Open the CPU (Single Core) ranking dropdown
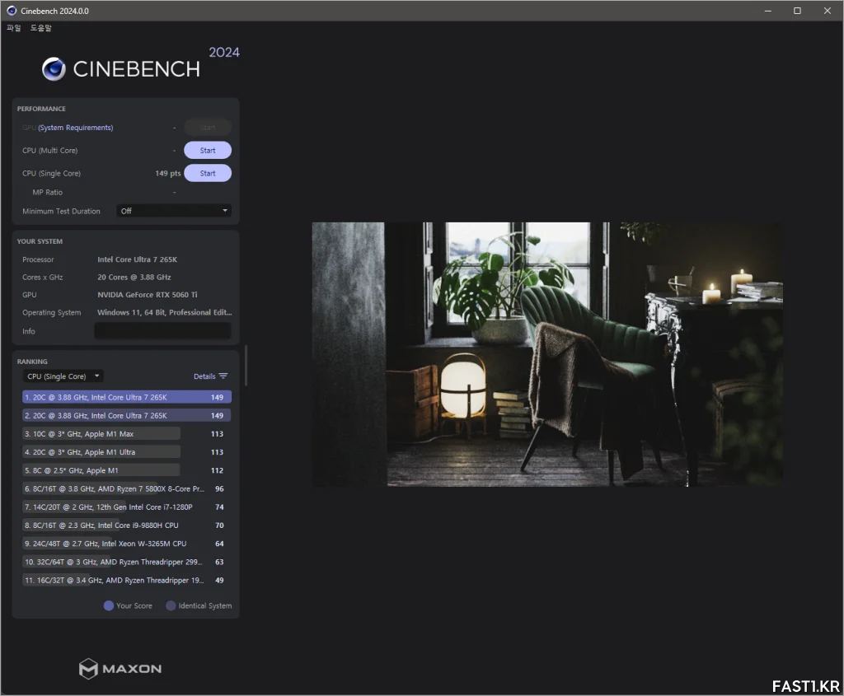844x696 pixels. 63,376
